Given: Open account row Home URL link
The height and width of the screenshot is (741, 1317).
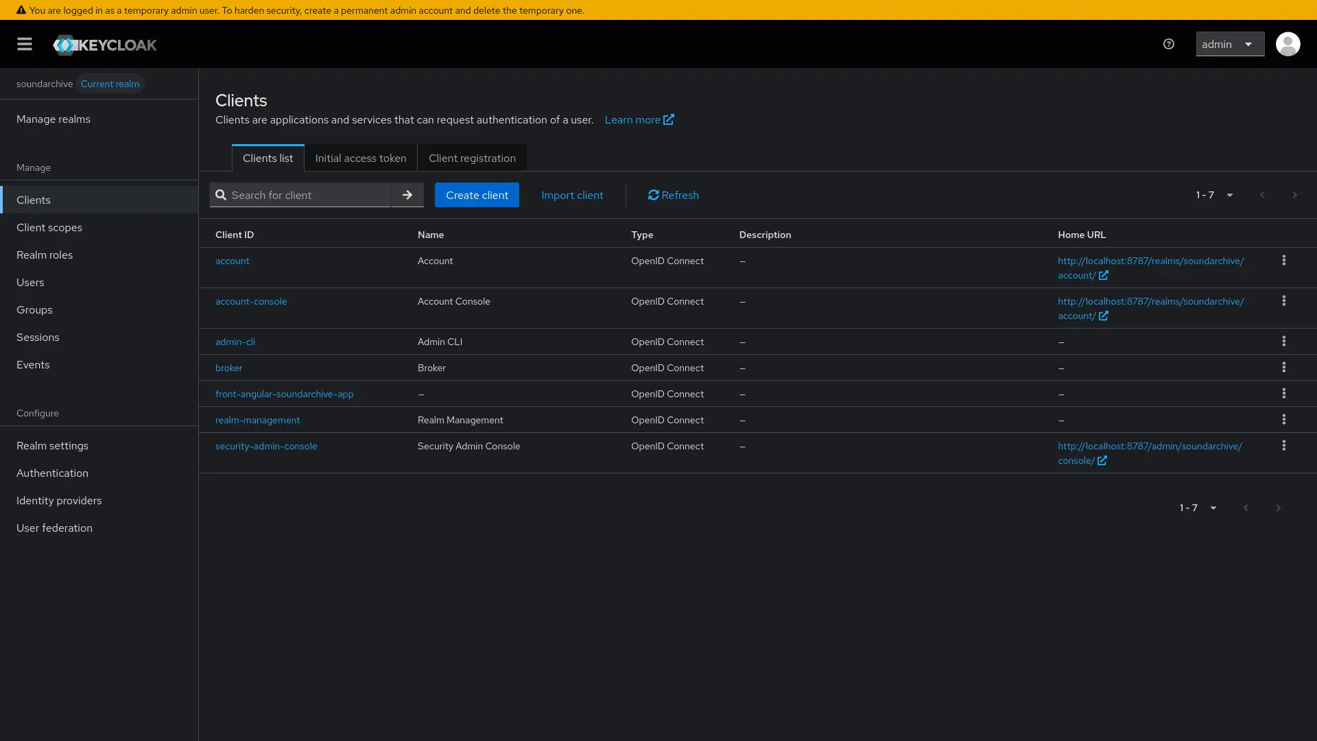Looking at the screenshot, I should pos(1150,268).
